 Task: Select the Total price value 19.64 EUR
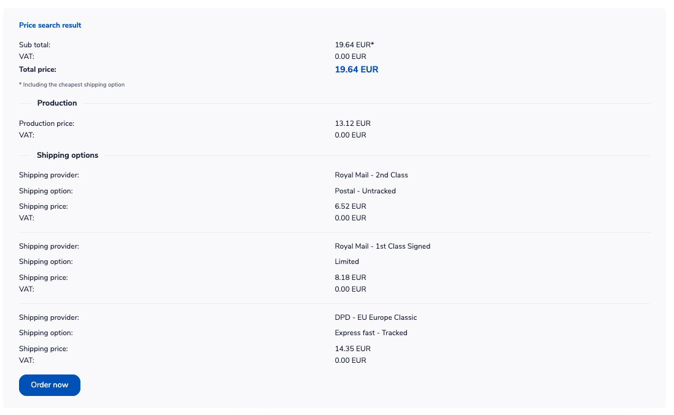[x=356, y=69]
